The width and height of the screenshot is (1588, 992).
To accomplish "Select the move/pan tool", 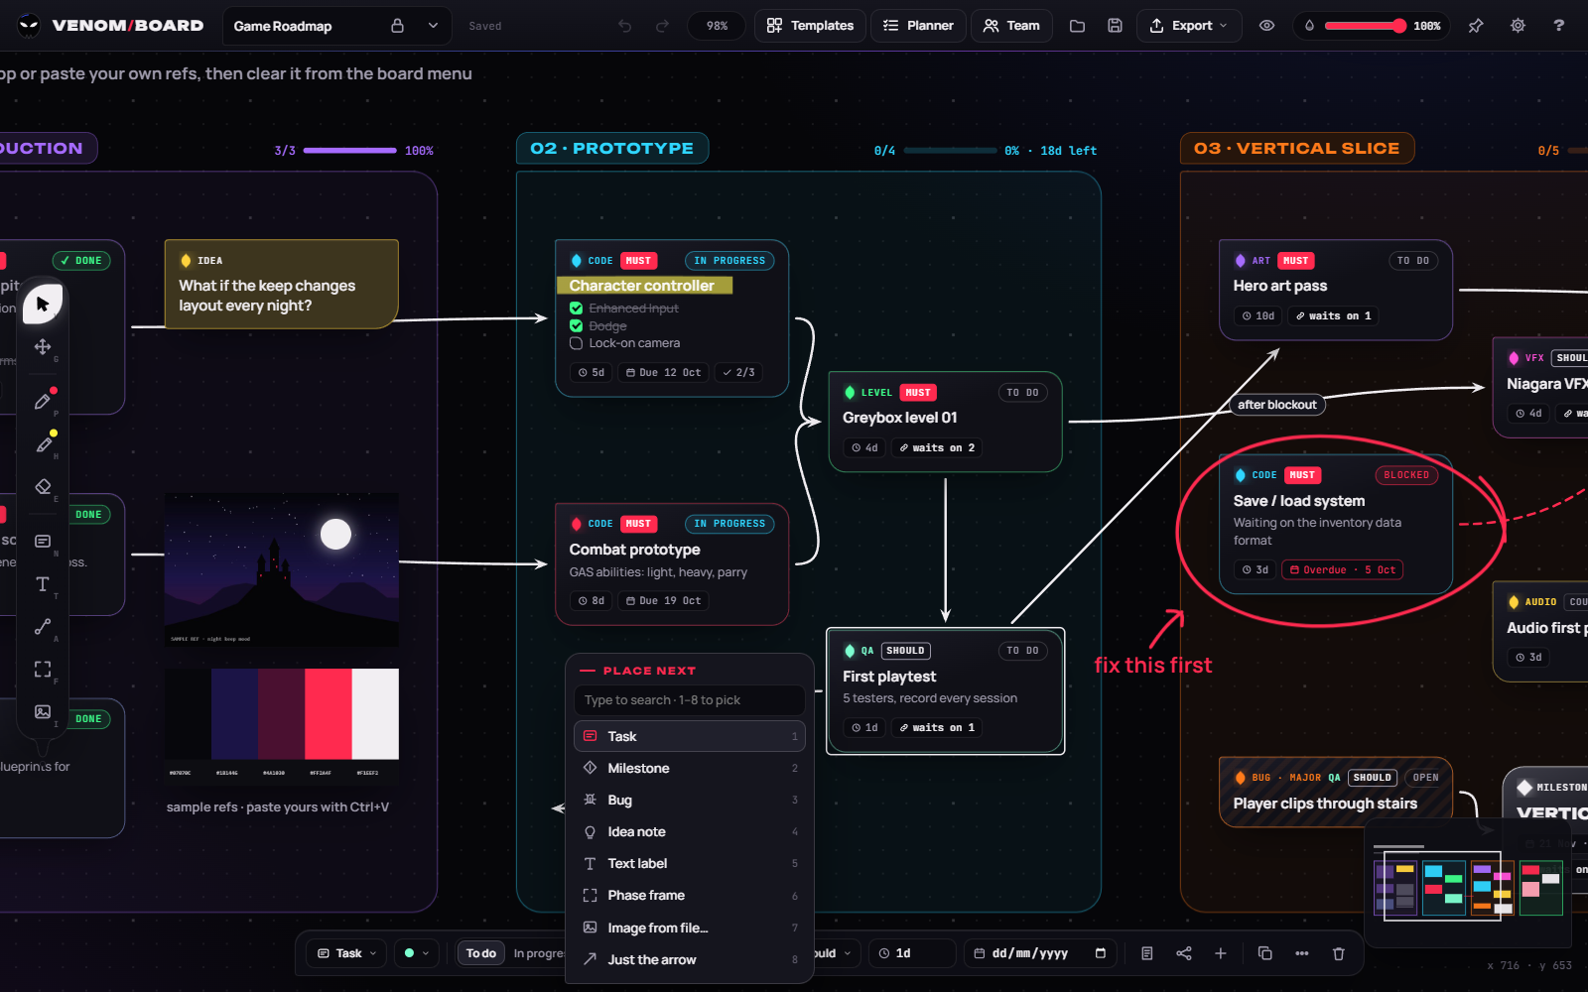I will pyautogui.click(x=43, y=346).
